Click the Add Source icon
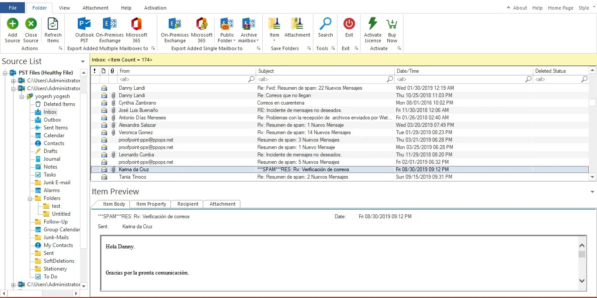The width and height of the screenshot is (597, 298). tap(13, 24)
